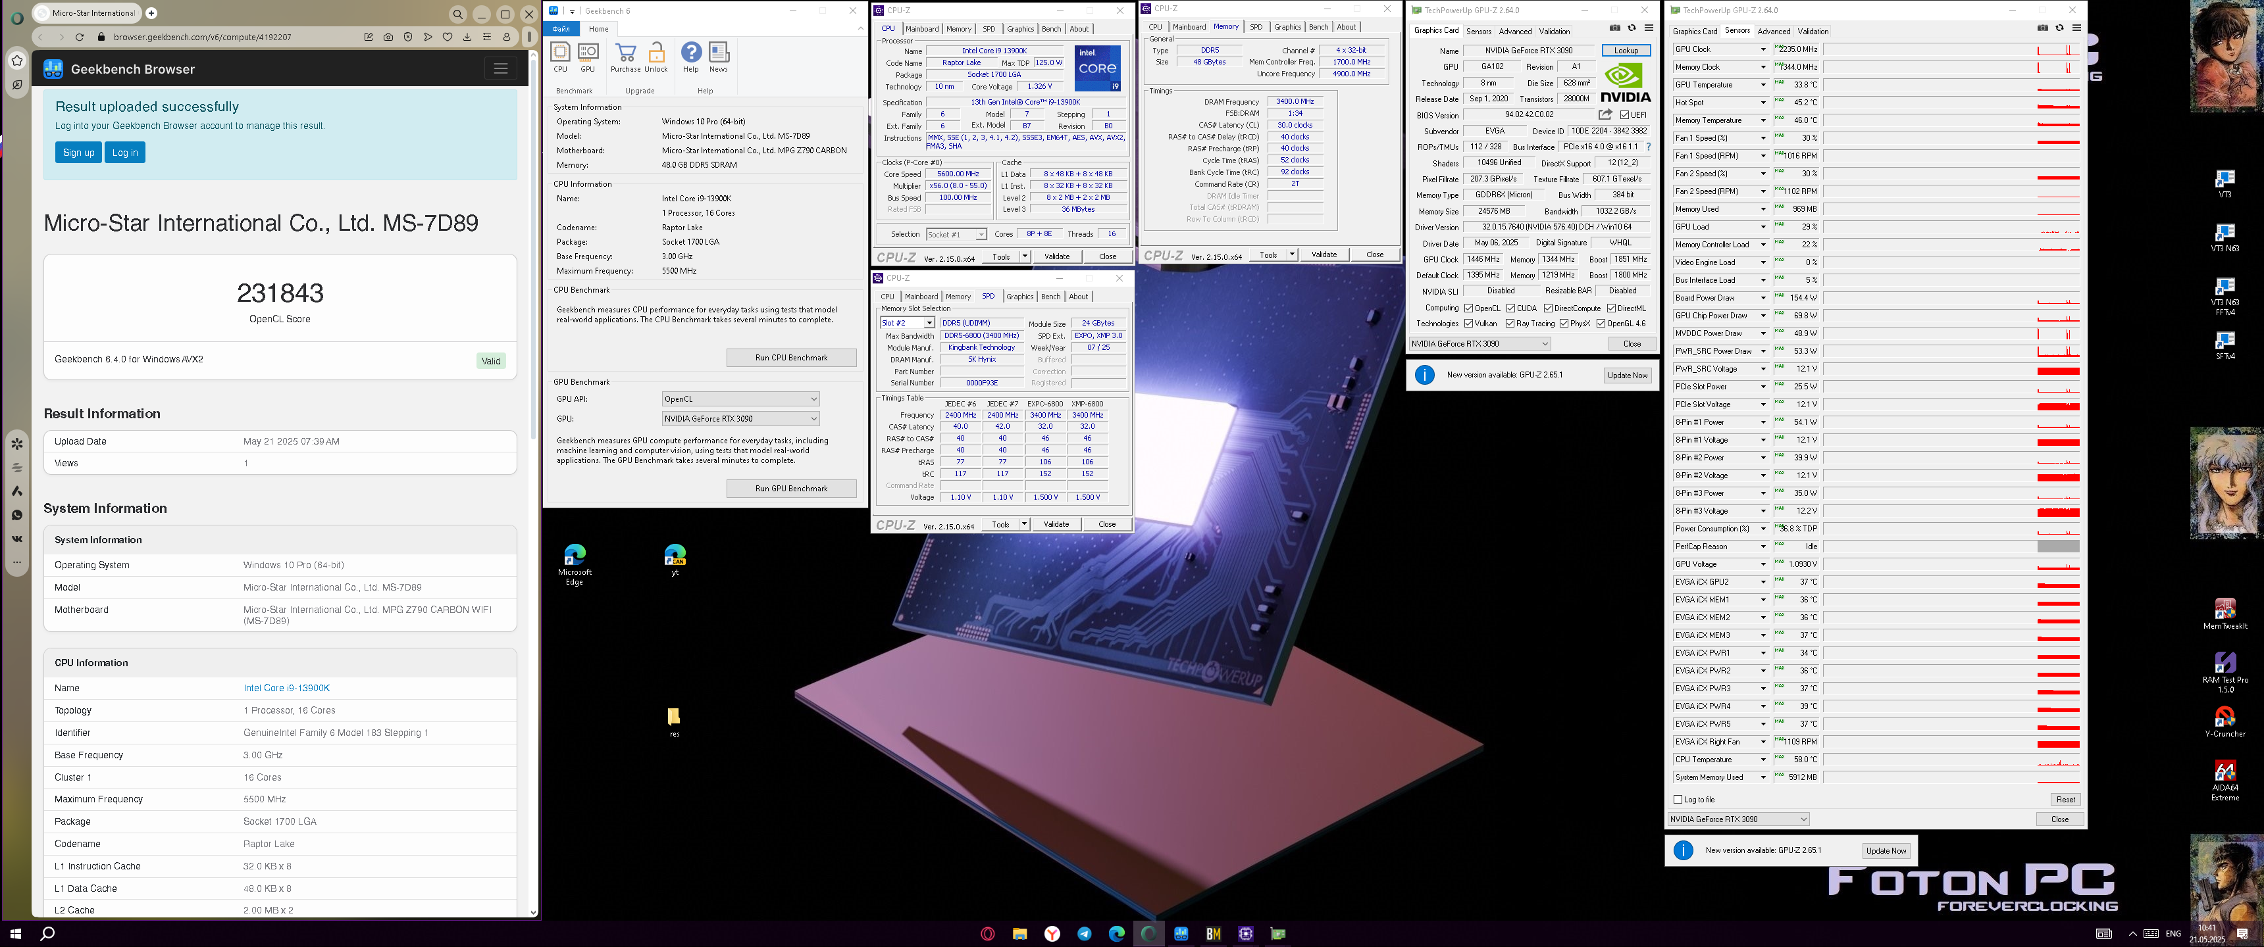
Task: Reload the Geekbench browser page
Action: (x=79, y=37)
